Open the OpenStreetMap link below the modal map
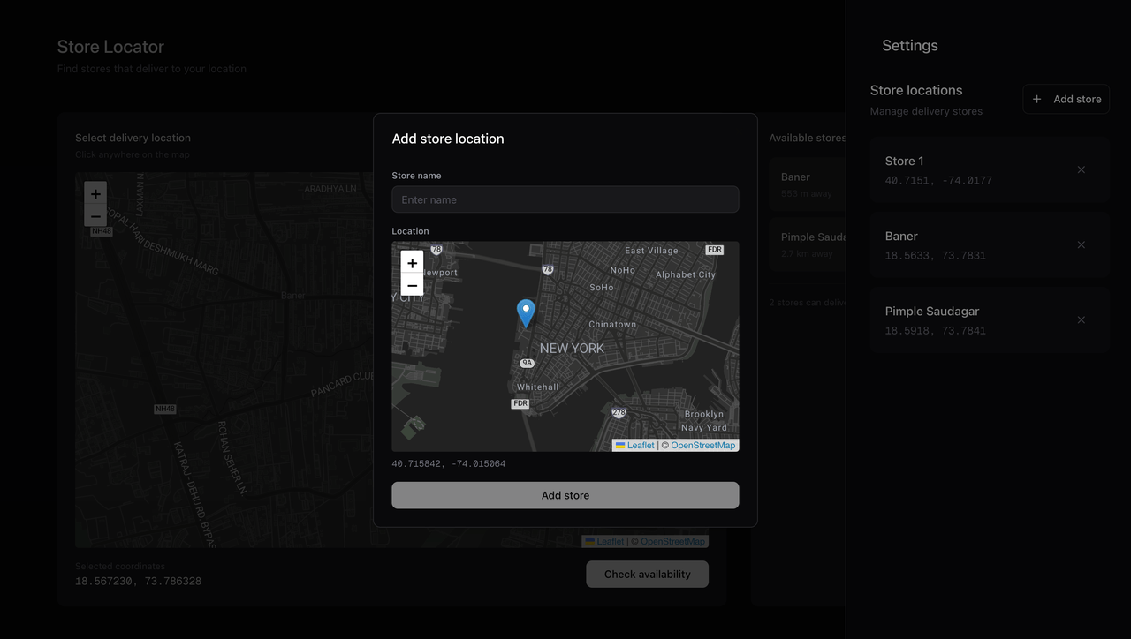 702,445
